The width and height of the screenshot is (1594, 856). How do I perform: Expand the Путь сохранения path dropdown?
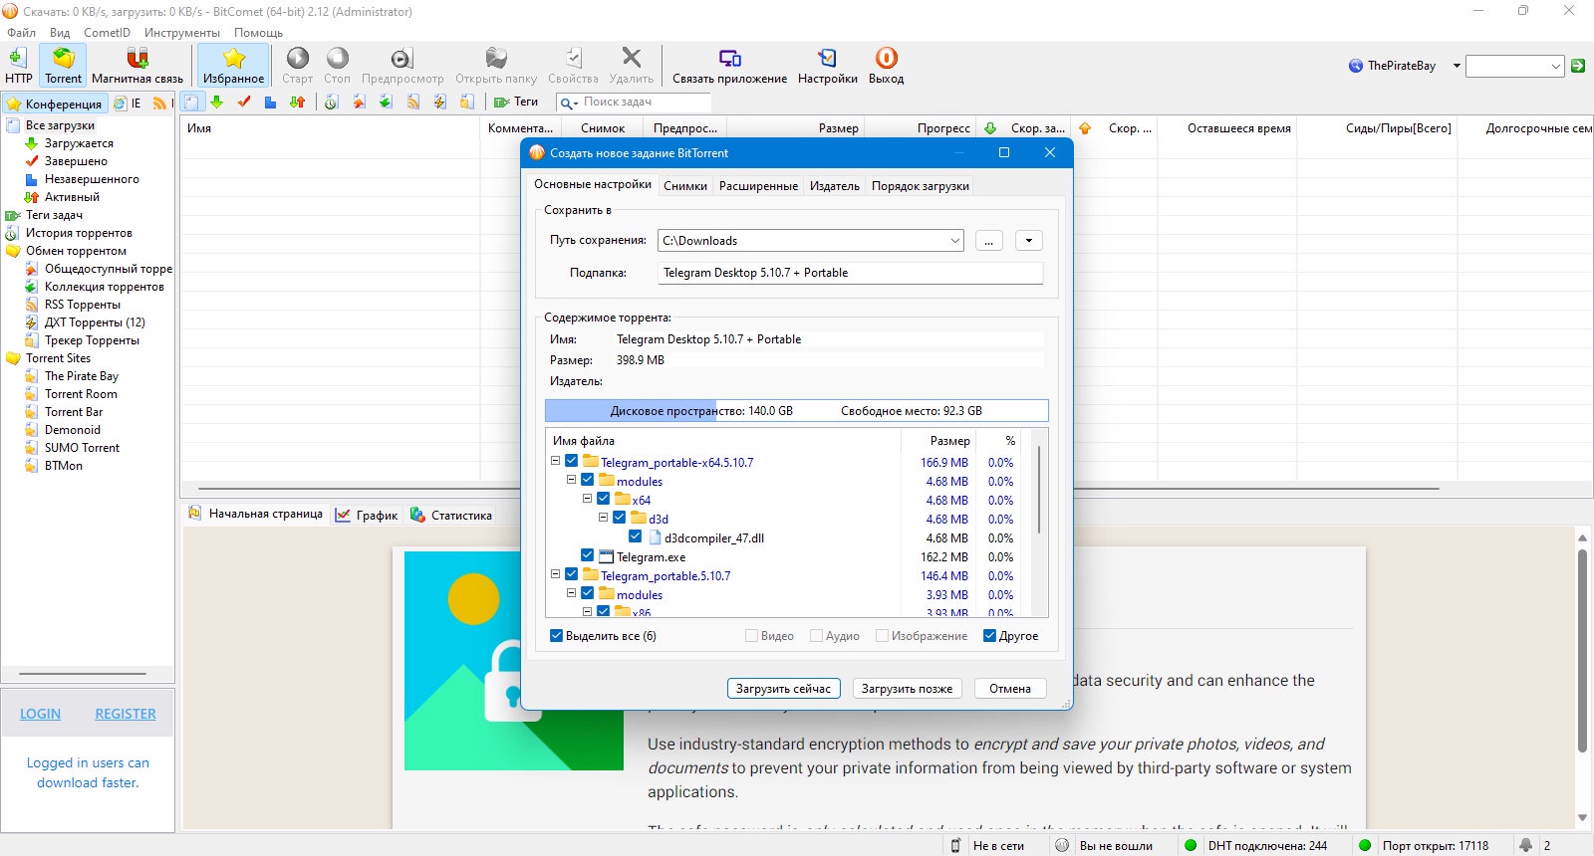point(954,241)
